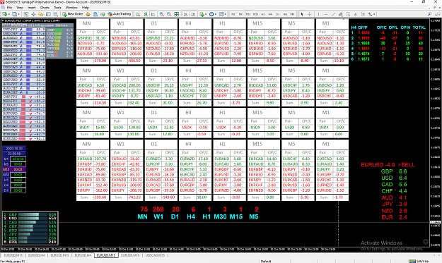
Task: Open the Help menu
Action: pyautogui.click(x=85, y=8)
